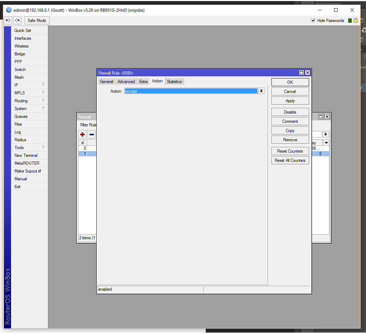The height and width of the screenshot is (334, 366).
Task: Click the Undo arrow icon
Action: pos(8,21)
